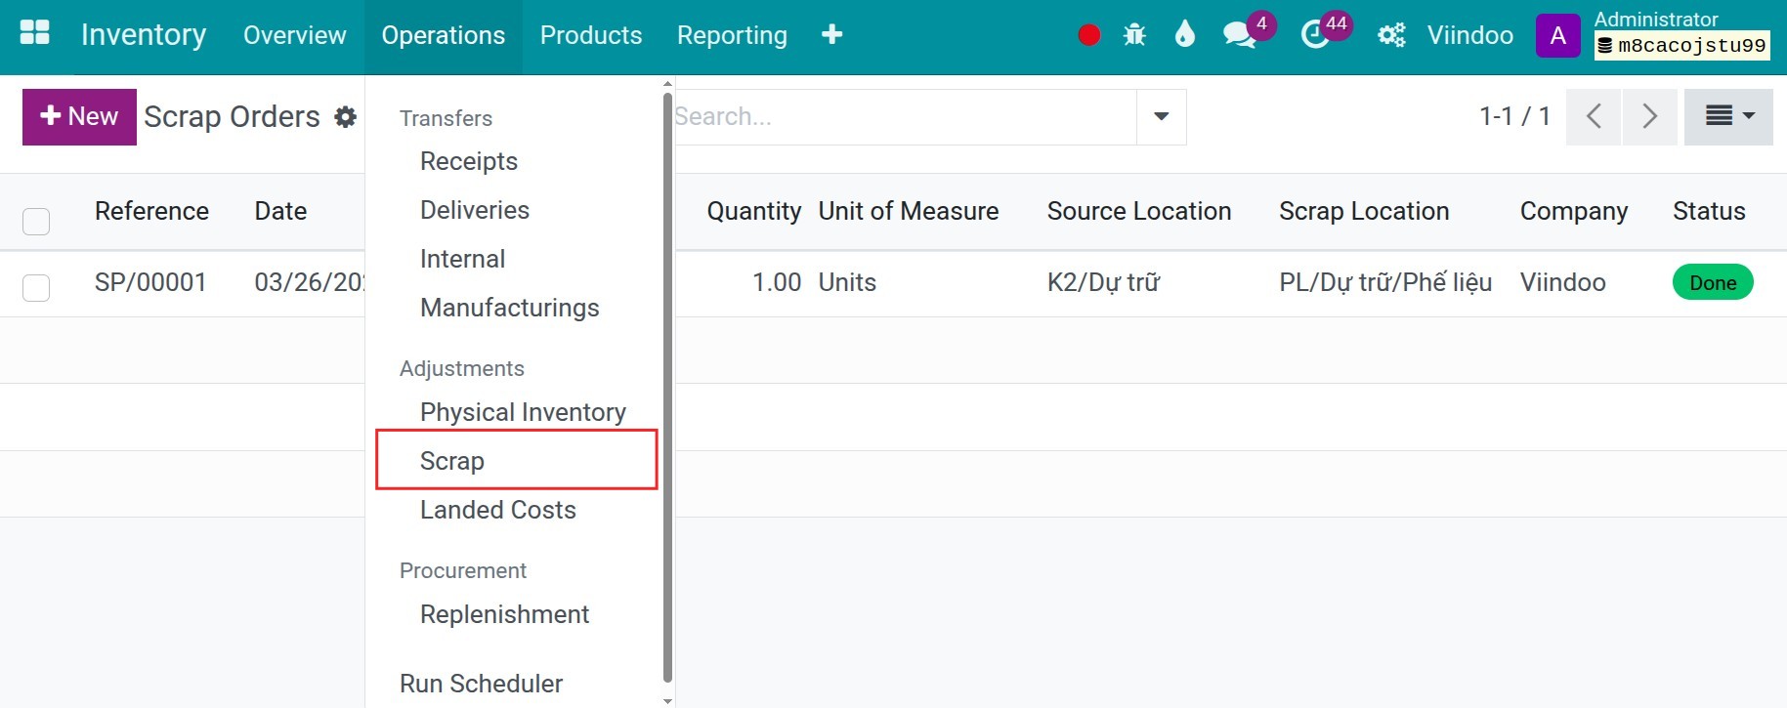
Task: Click the red recording indicator icon
Action: (x=1088, y=35)
